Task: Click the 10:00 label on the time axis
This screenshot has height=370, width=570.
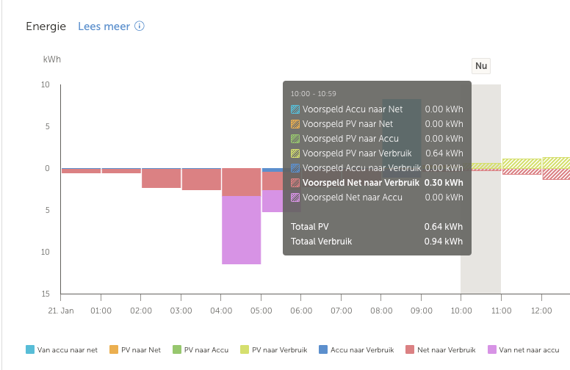Action: (x=461, y=311)
